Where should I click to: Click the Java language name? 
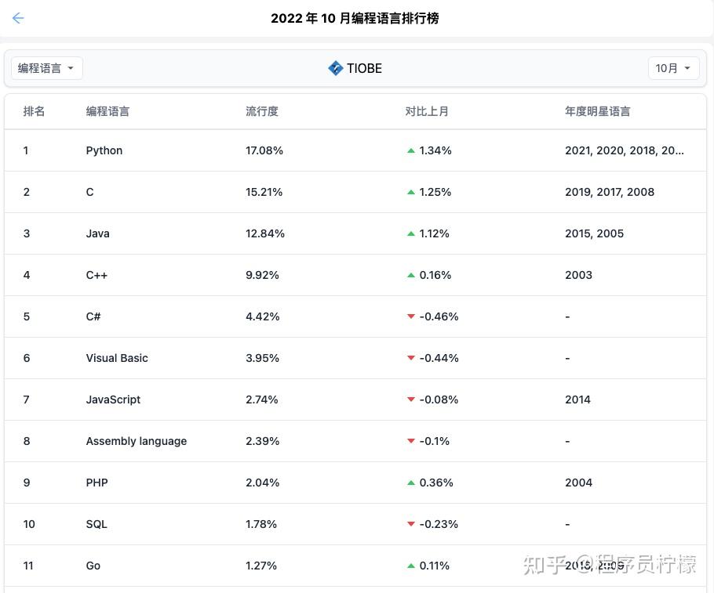point(97,233)
